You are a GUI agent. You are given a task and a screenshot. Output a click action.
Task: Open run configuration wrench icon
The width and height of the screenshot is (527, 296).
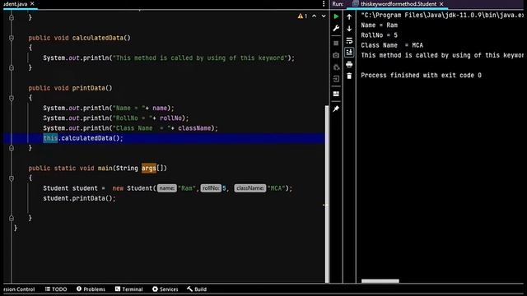tap(336, 28)
